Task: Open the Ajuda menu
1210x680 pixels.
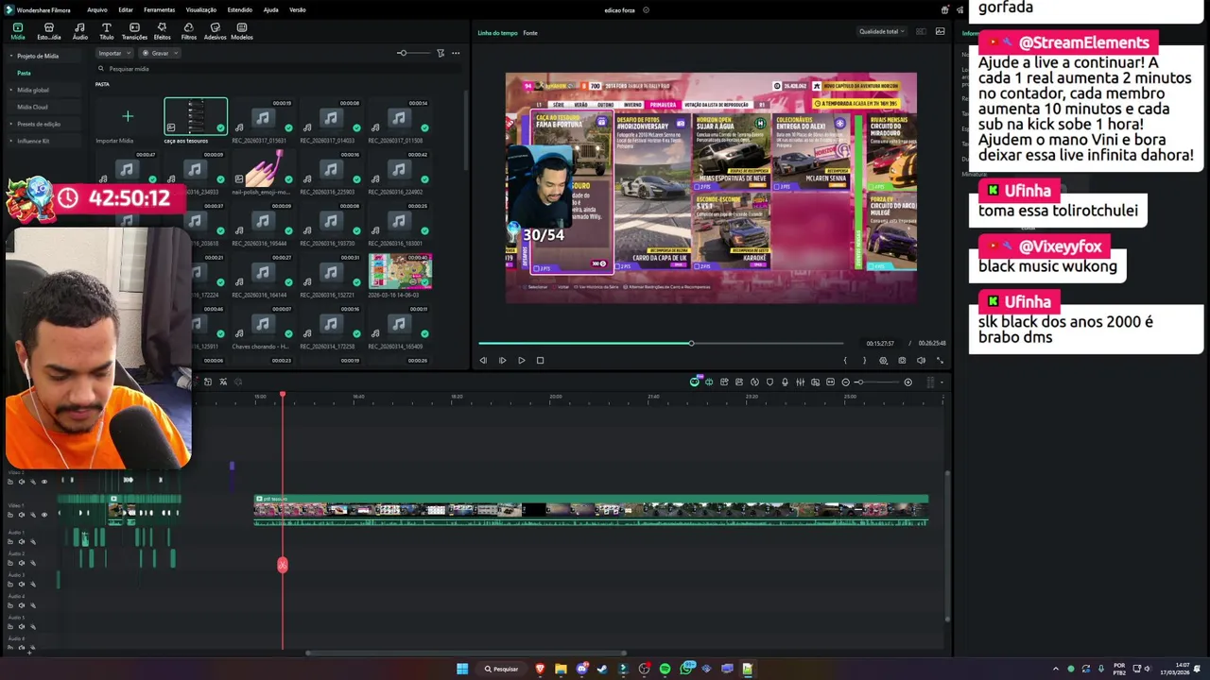Action: pos(270,9)
